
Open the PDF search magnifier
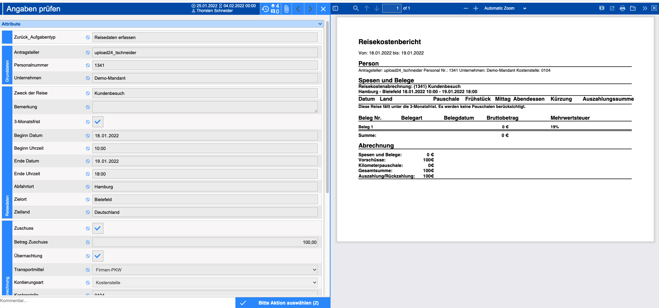coord(356,8)
